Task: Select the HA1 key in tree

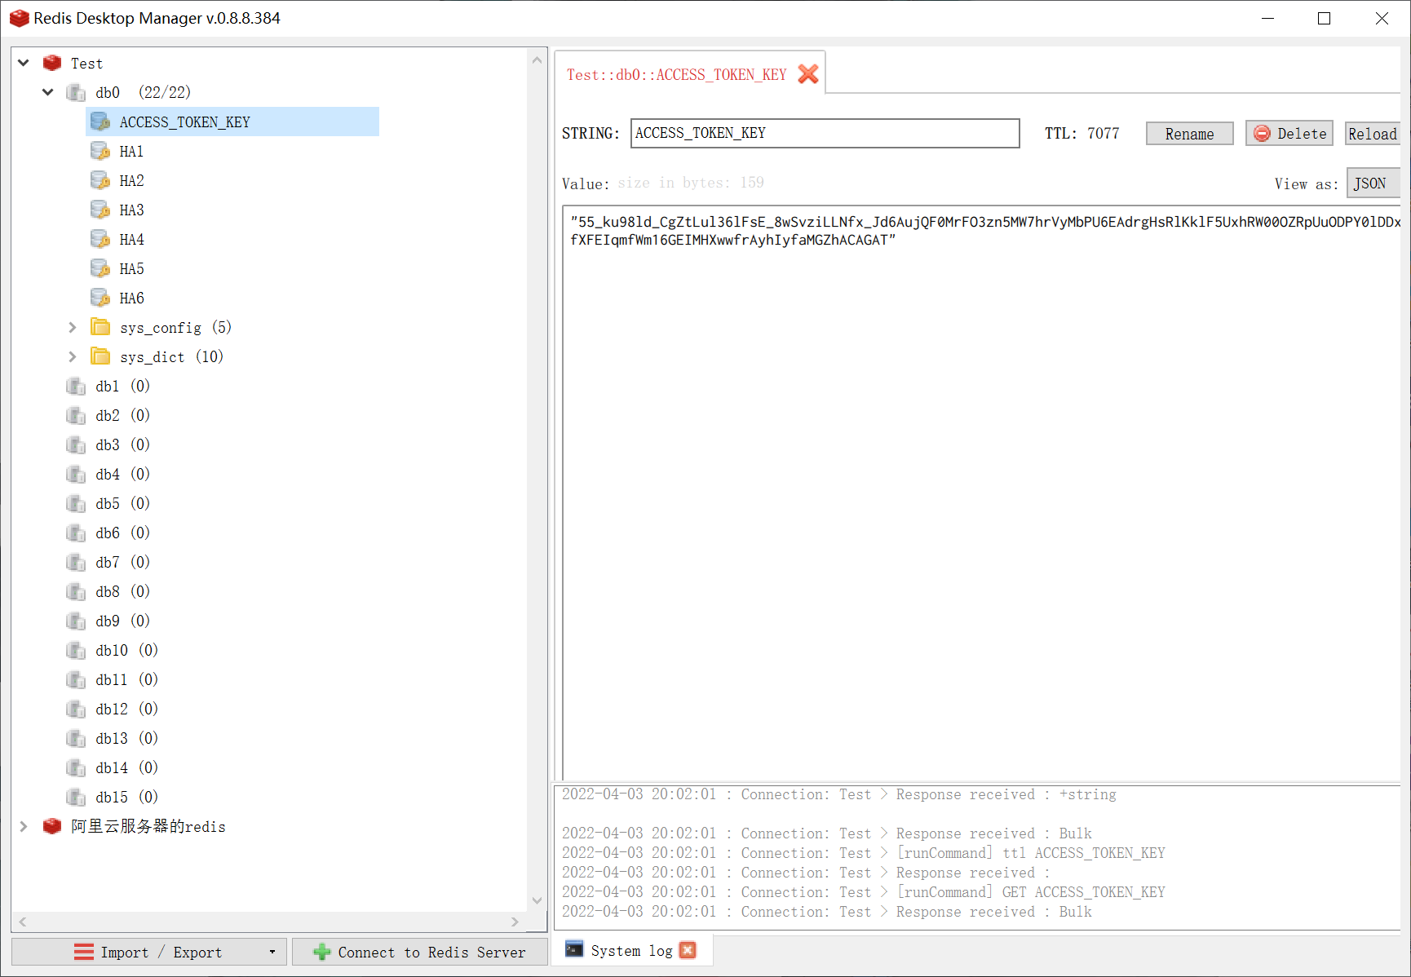Action: 131,151
